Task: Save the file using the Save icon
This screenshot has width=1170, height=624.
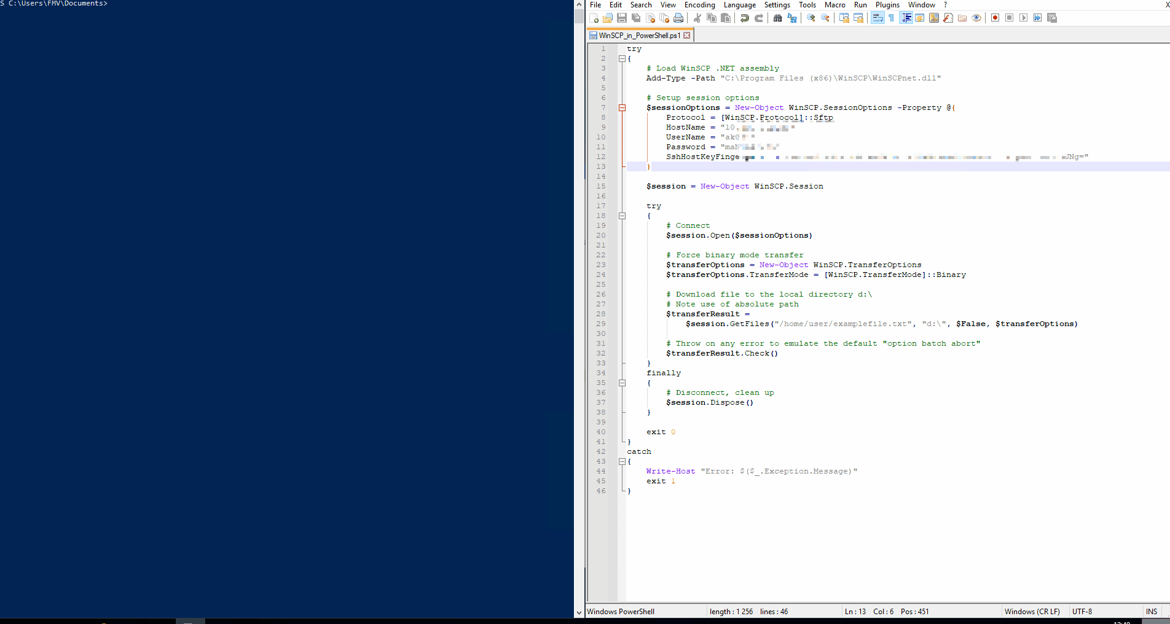Action: click(x=622, y=18)
